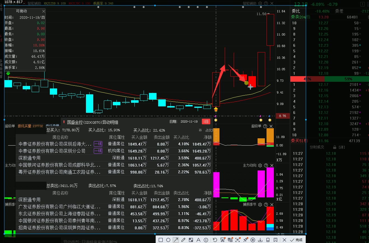Undo the last annotation

(215, 240)
